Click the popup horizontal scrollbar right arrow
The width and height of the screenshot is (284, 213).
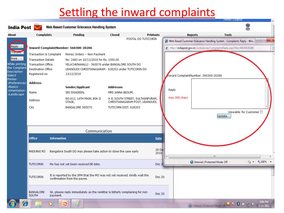(x=270, y=156)
